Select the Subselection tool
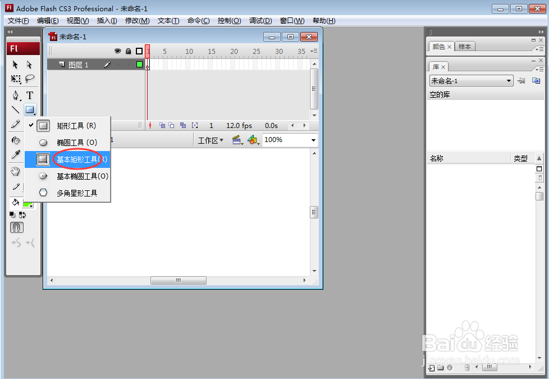Screen dimensions: 549x379 pos(29,65)
